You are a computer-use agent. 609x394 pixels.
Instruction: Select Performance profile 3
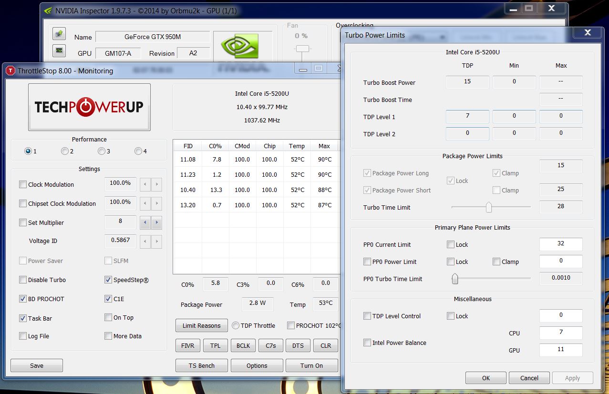(x=102, y=151)
